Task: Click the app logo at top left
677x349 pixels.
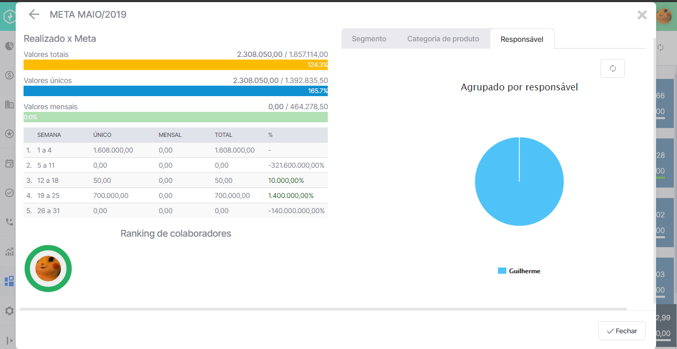Action: [x=9, y=16]
